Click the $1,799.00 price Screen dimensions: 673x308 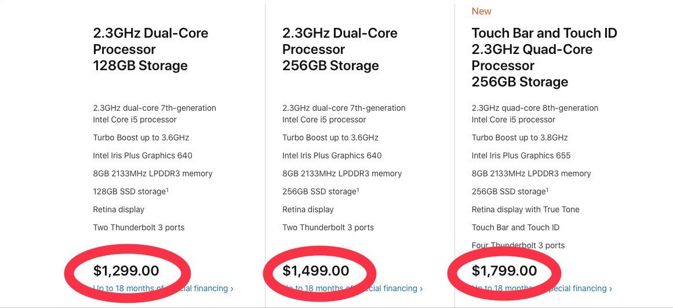(504, 271)
